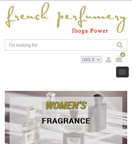Click the dotted line under WOMEN'S

66,113
